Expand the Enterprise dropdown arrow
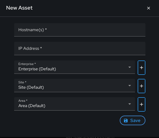159x138 pixels. click(130, 67)
